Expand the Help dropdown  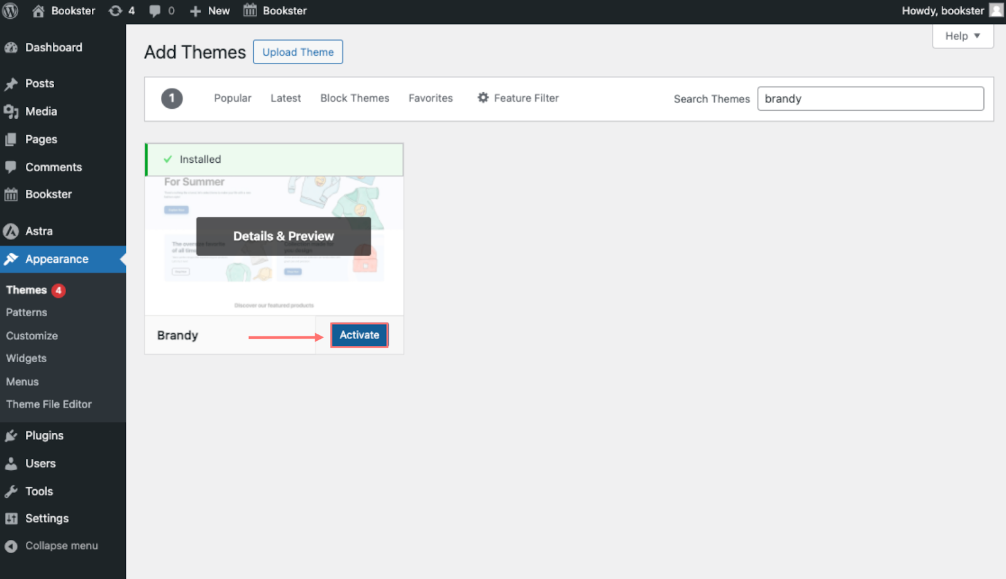[963, 36]
